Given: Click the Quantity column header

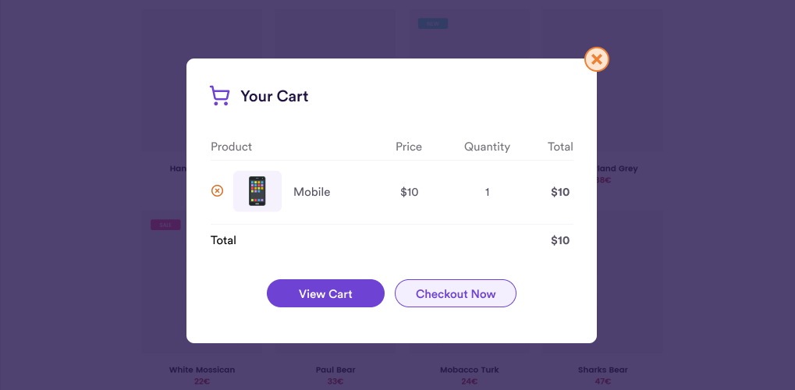Looking at the screenshot, I should click(488, 147).
